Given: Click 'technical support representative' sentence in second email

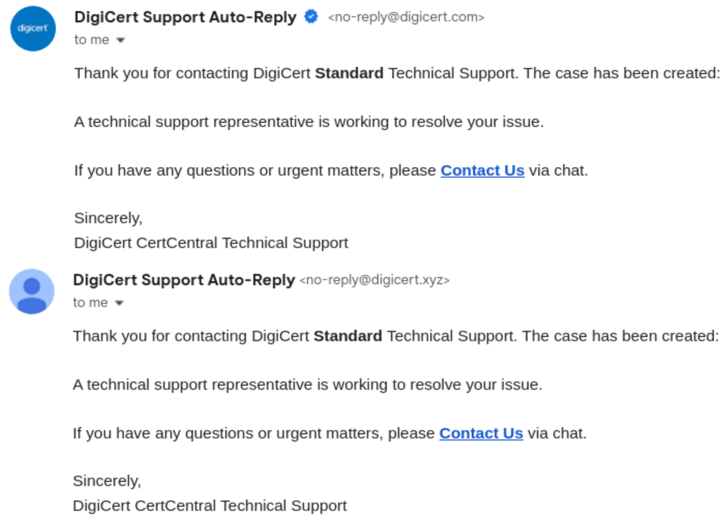Looking at the screenshot, I should click(x=307, y=384).
